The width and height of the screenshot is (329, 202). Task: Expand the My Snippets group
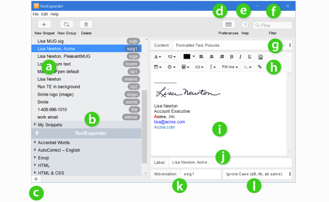click(x=35, y=124)
